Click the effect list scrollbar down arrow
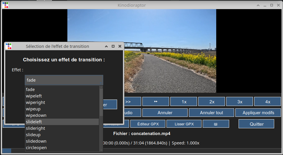Image resolution: width=283 pixels, height=155 pixels. click(x=101, y=150)
